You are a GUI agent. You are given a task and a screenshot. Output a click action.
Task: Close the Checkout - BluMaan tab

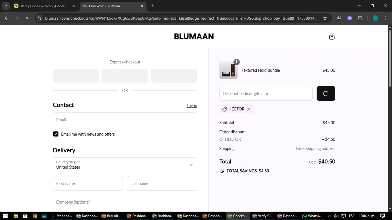(x=142, y=6)
